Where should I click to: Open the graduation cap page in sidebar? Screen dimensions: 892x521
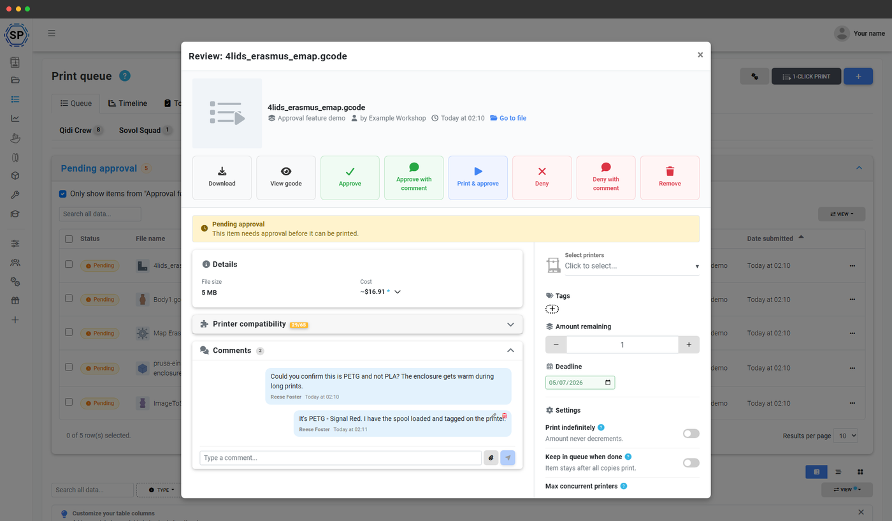15,214
